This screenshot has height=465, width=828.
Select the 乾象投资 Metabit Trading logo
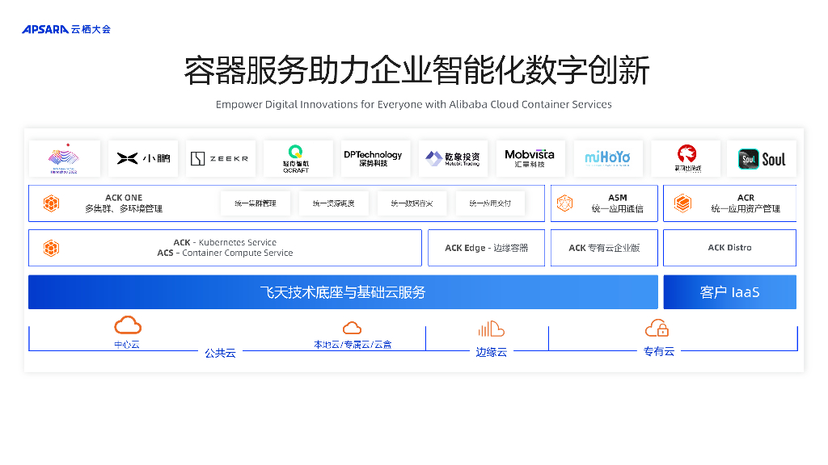(x=453, y=158)
